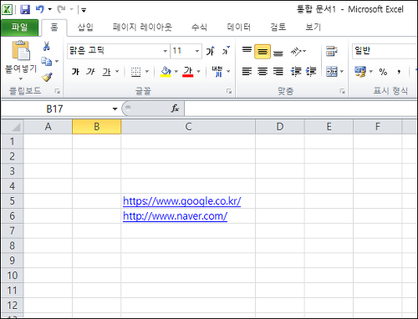Select top align
418x319 pixels.
(247, 51)
